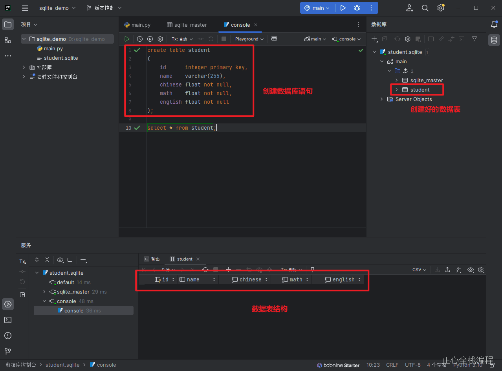502x371 pixels.
Task: Open the 版本控制 version control dropdown
Action: point(104,8)
